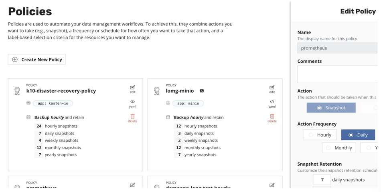View yaml for k10-disaster-recovery-policy
The image size is (381, 192).
click(x=132, y=104)
